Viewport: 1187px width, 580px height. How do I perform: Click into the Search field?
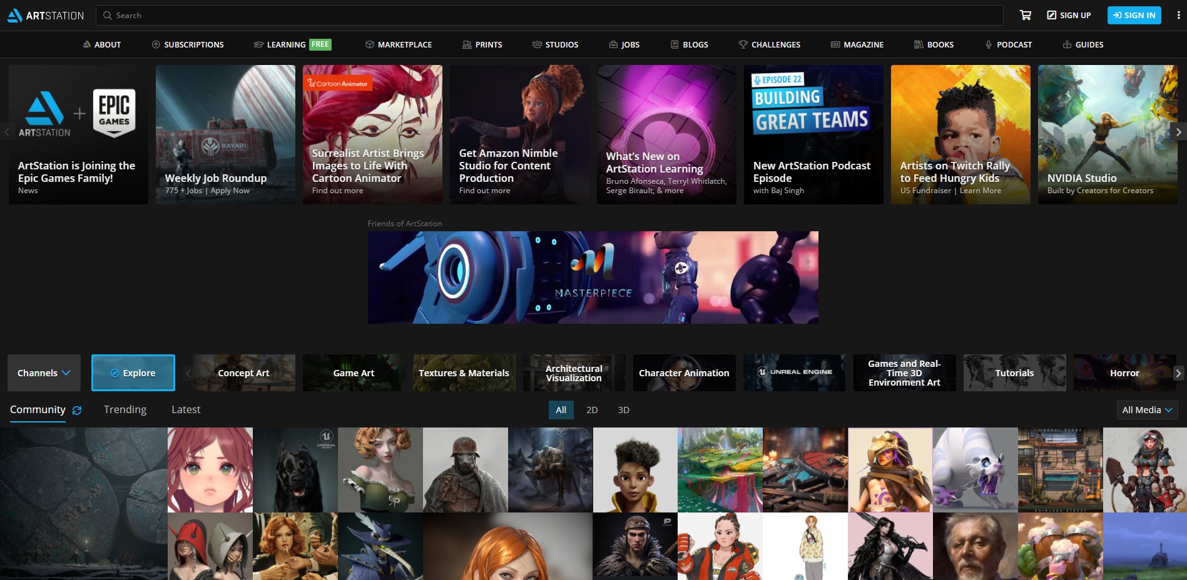pos(551,15)
